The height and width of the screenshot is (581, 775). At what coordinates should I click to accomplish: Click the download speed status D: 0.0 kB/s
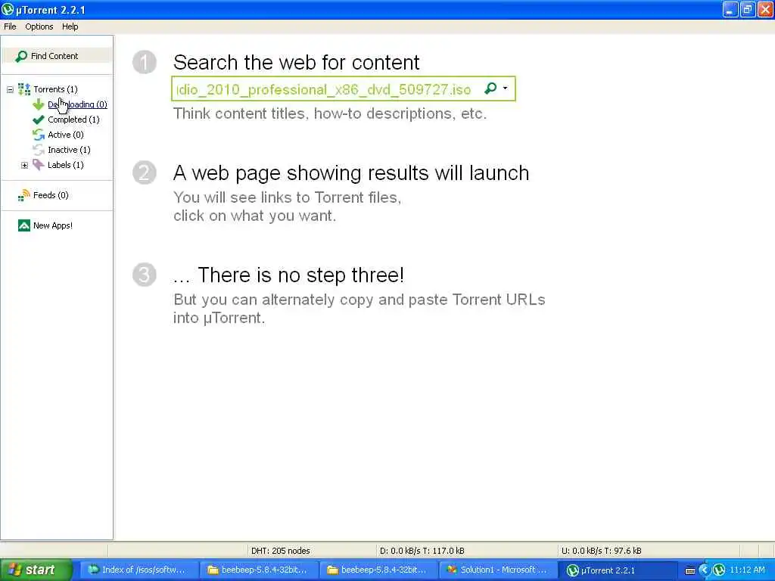[x=422, y=551]
